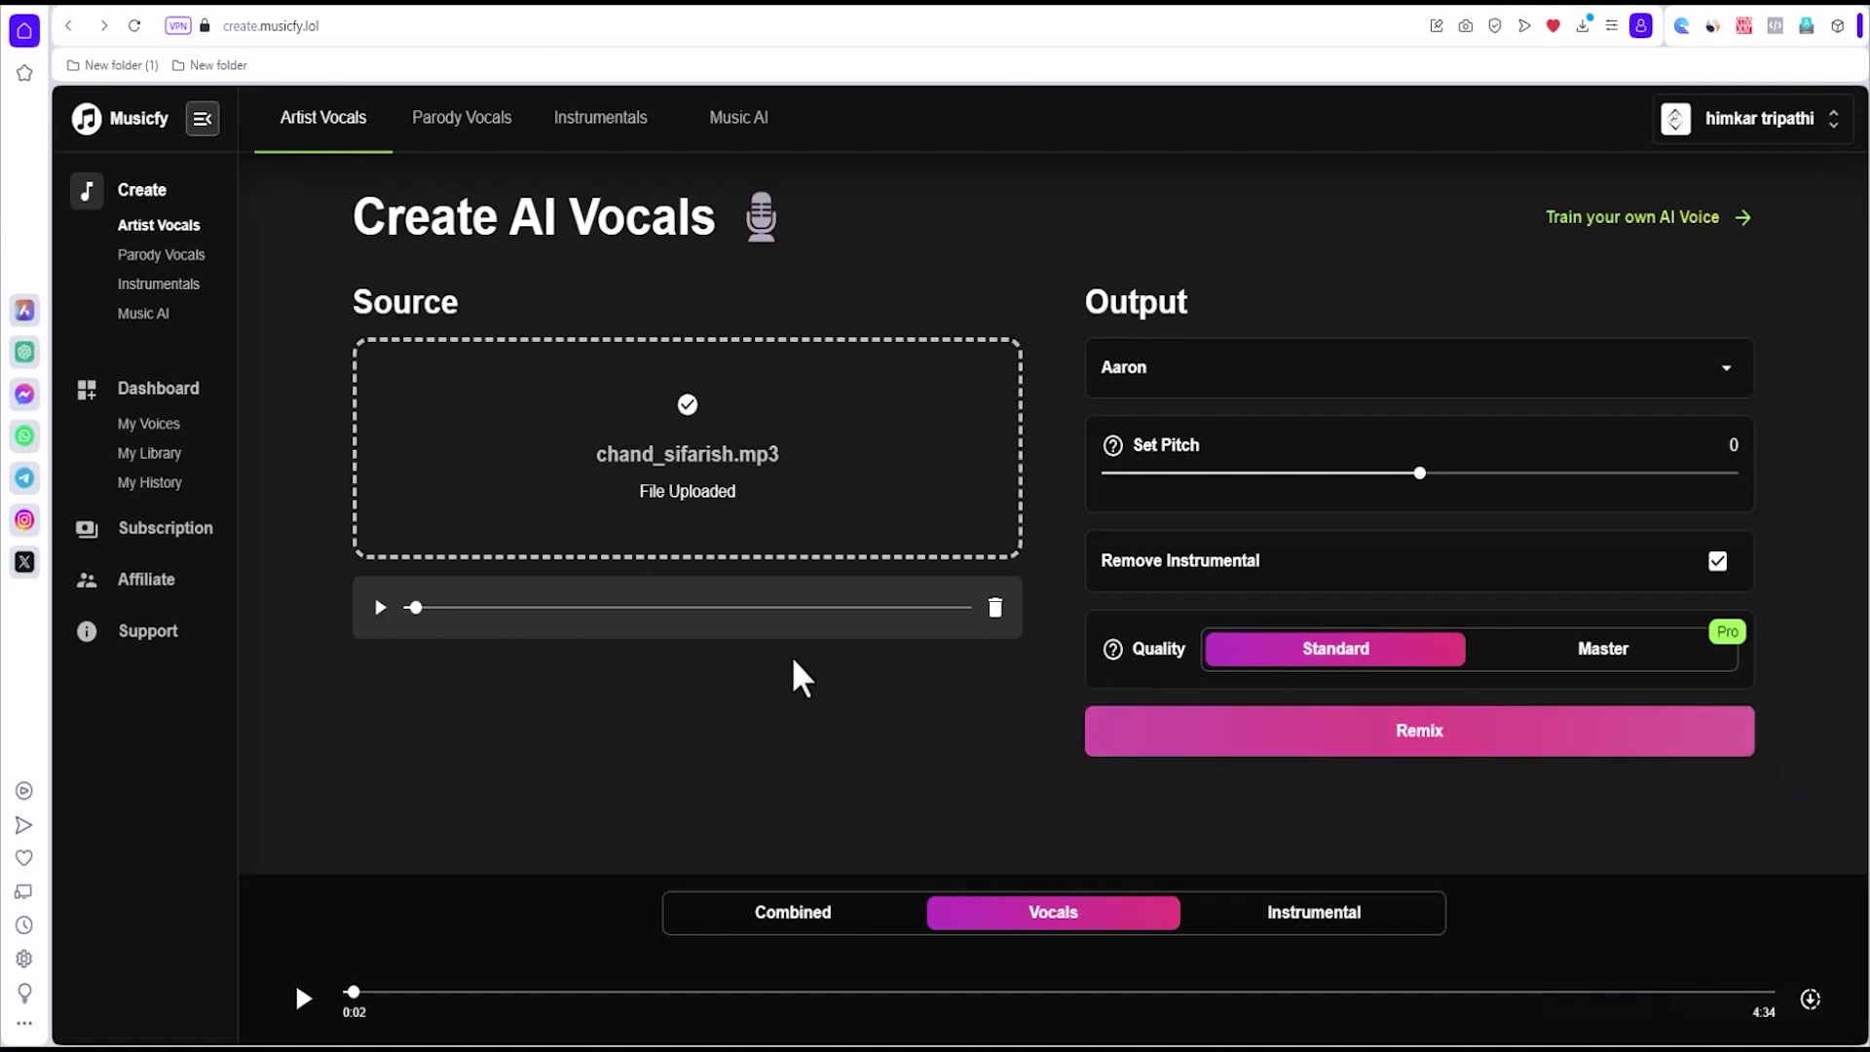This screenshot has width=1870, height=1052.
Task: Download the output track
Action: tap(1811, 999)
